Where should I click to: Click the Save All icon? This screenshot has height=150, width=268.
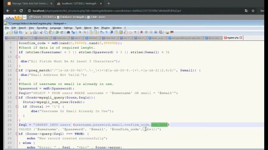tap(21, 32)
